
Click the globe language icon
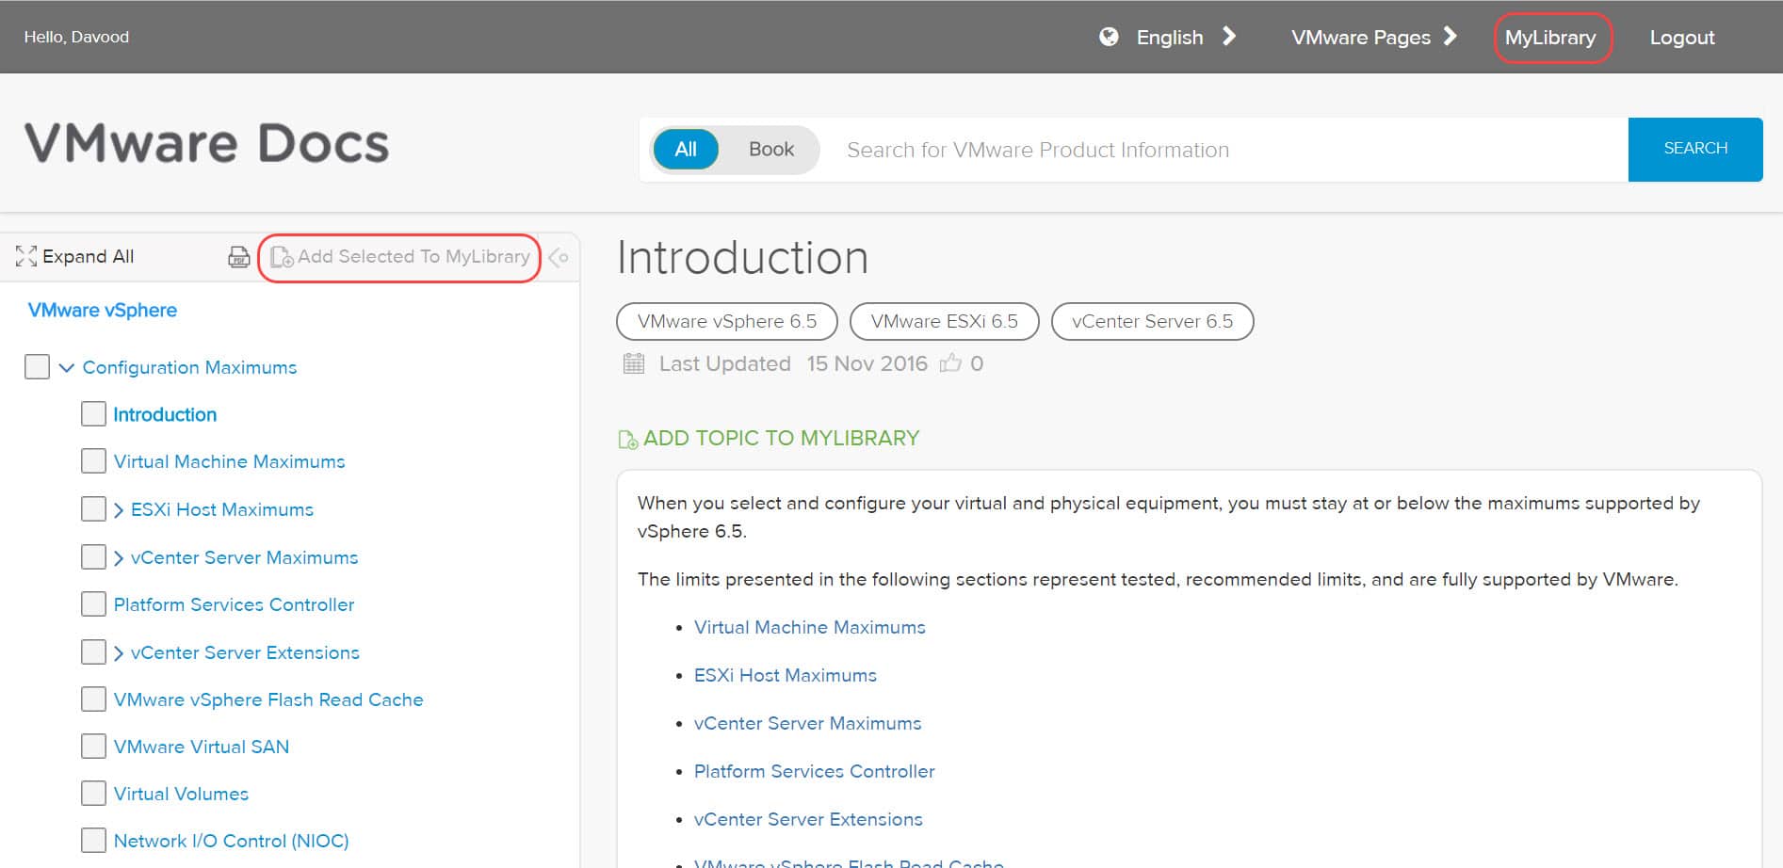[x=1109, y=37]
